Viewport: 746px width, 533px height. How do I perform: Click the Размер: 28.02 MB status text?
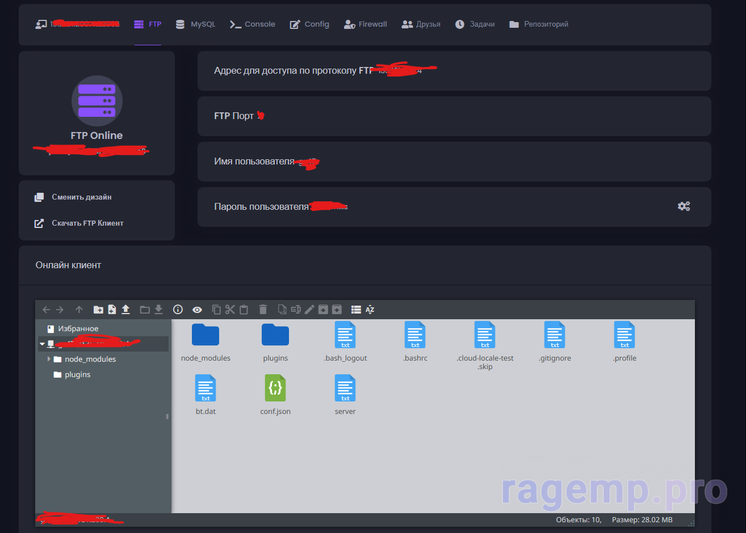pyautogui.click(x=642, y=520)
